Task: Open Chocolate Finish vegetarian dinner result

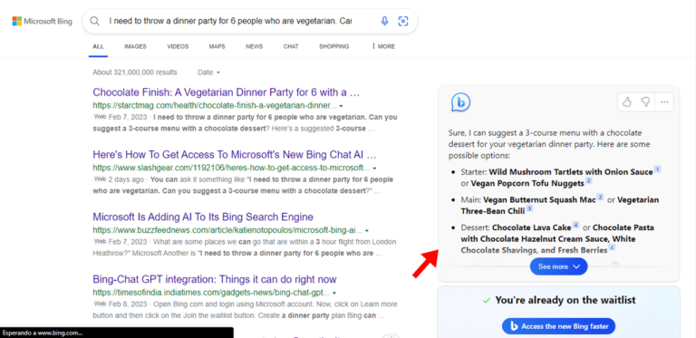Action: pyautogui.click(x=226, y=92)
